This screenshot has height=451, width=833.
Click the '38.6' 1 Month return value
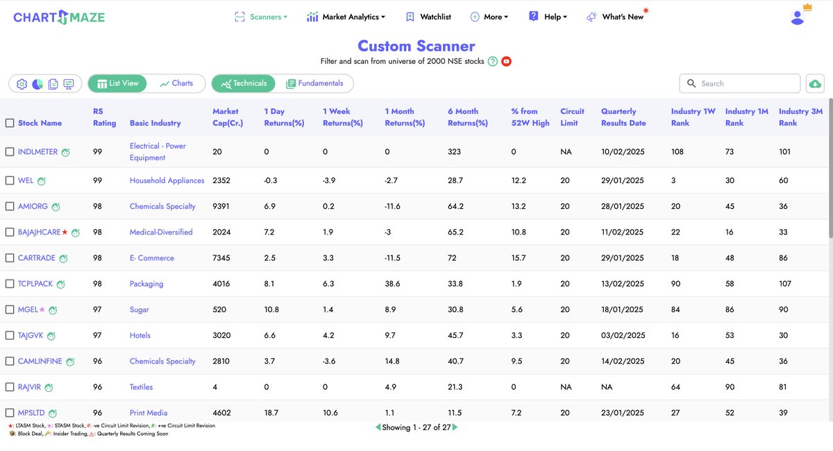392,284
